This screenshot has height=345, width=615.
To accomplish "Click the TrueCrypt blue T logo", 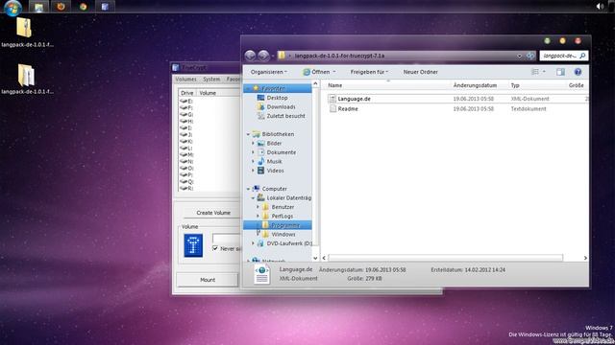I will pos(193,245).
